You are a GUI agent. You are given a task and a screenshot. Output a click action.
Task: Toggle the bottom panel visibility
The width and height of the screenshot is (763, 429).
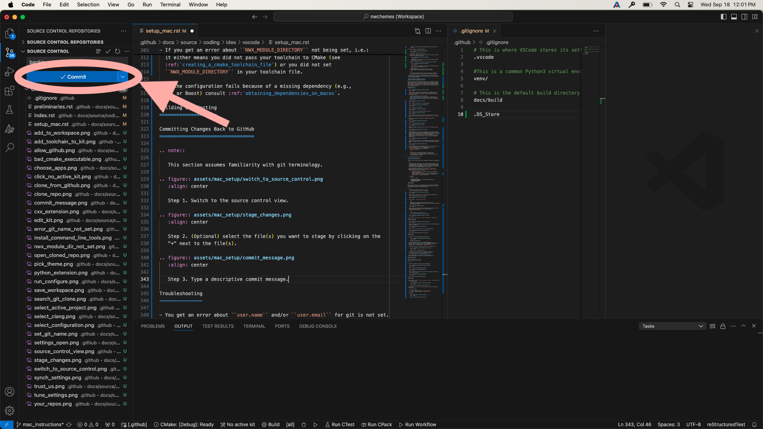(734, 17)
